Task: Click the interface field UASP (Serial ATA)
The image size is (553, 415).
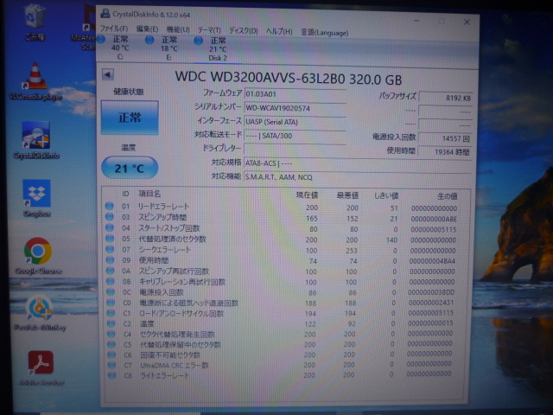Action: click(295, 122)
